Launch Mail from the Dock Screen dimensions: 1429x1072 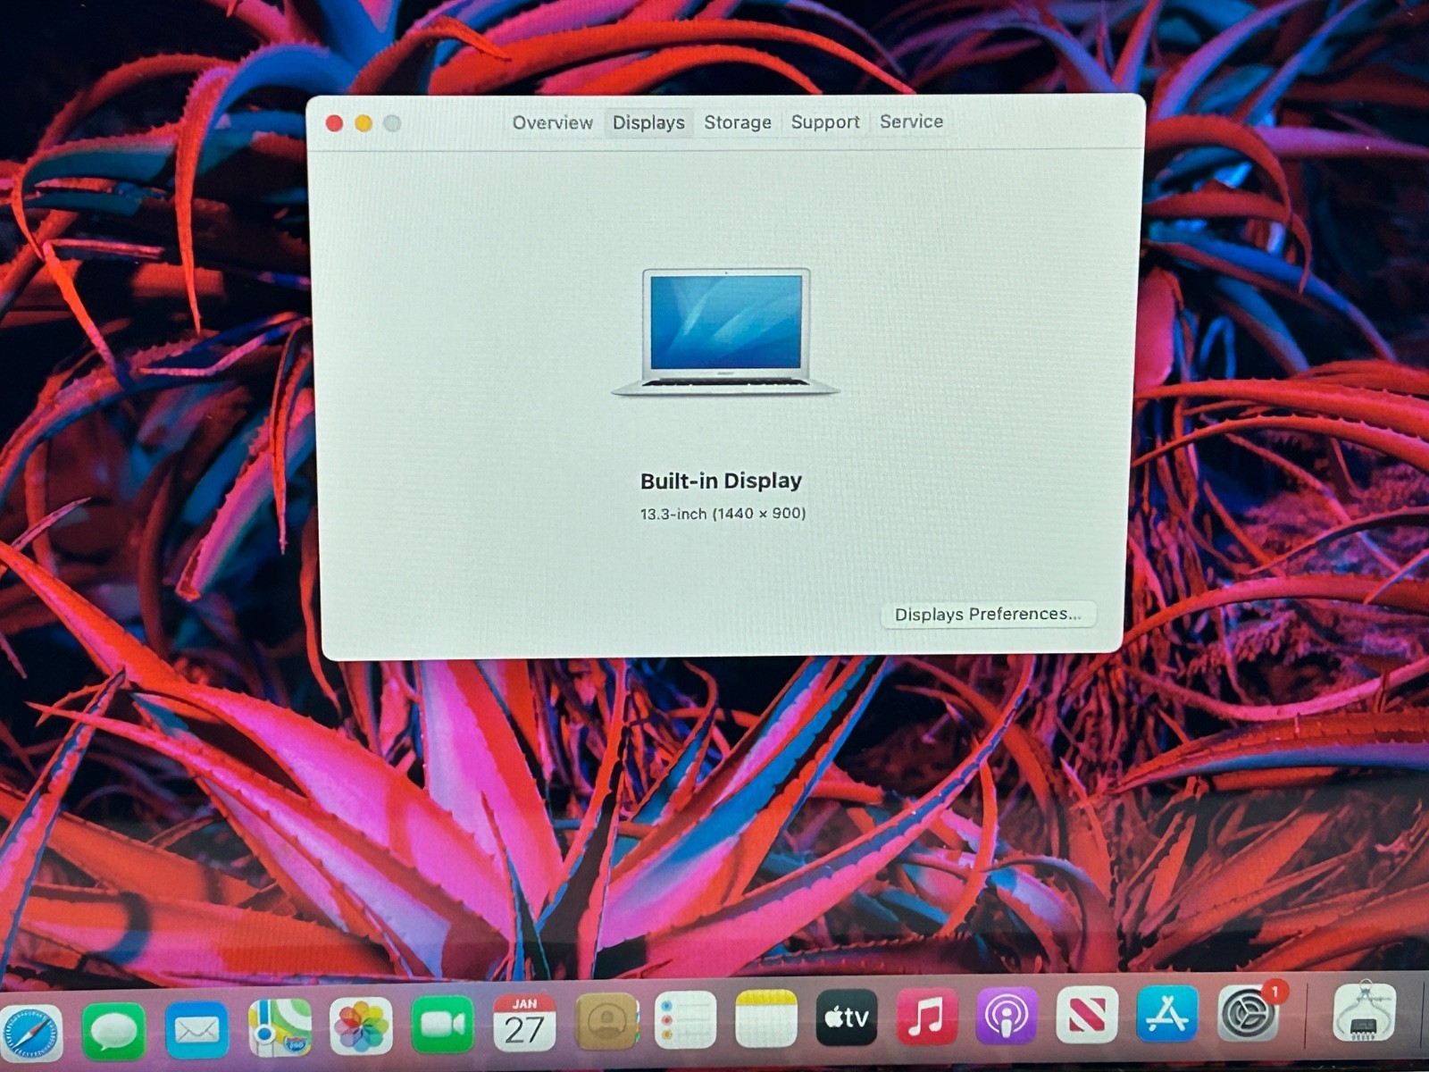(x=196, y=1030)
